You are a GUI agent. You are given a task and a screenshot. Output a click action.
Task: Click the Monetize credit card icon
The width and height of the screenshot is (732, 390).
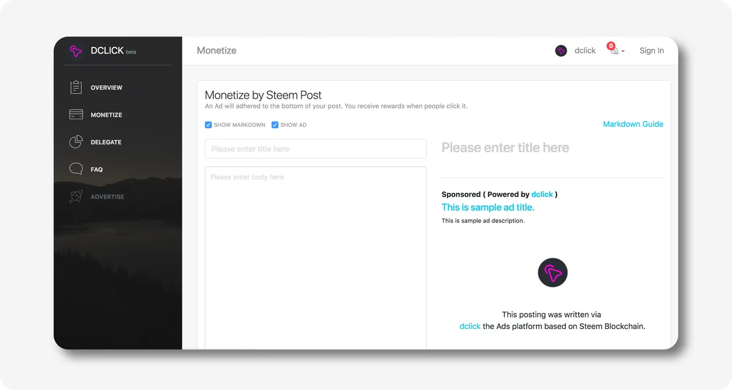pos(76,115)
